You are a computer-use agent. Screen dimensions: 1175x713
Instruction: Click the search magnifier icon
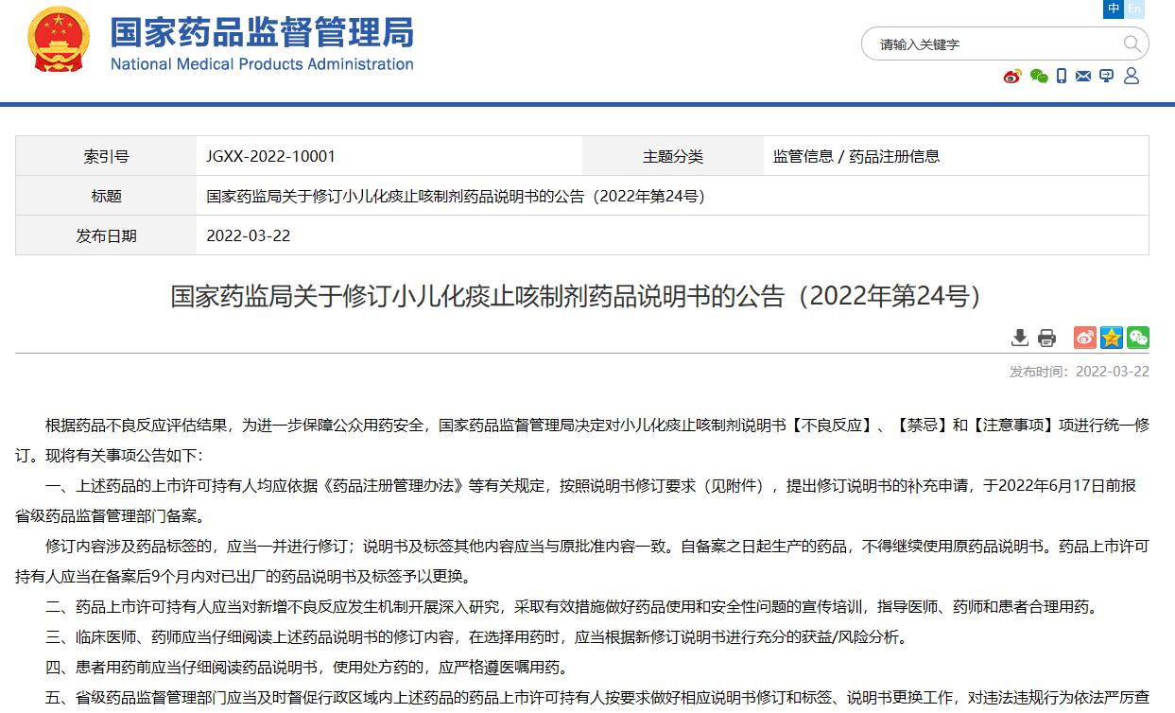1132,43
